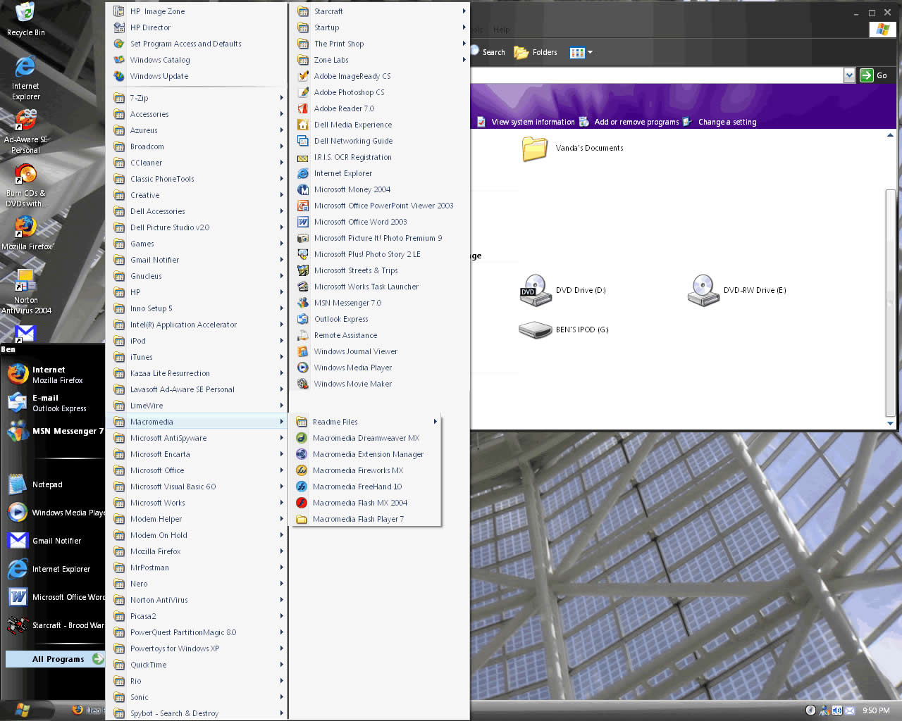Expand the Games folder
The height and width of the screenshot is (721, 902).
pyautogui.click(x=198, y=244)
